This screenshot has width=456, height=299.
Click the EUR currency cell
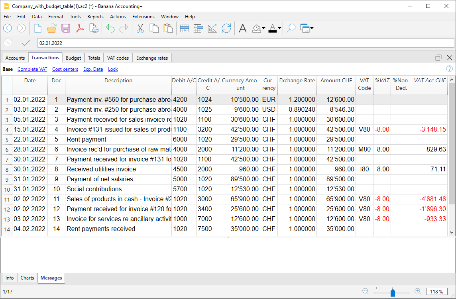tap(269, 99)
